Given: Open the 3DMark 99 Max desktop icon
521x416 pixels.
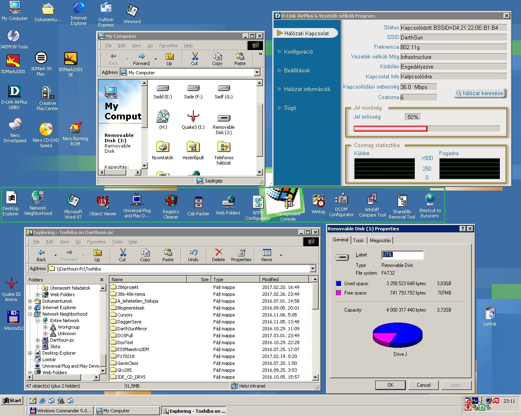Looking at the screenshot, I should pyautogui.click(x=41, y=64).
